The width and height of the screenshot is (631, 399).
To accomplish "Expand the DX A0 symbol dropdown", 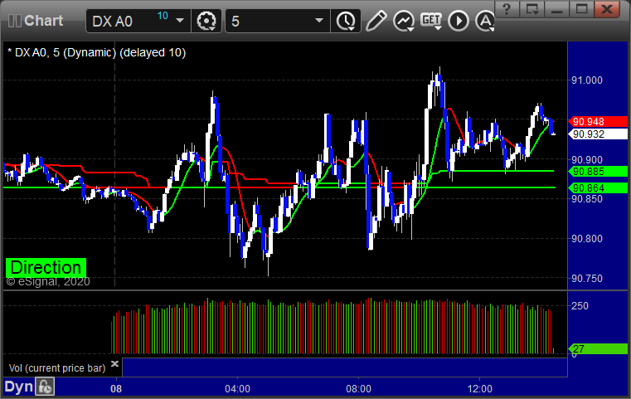I will [180, 21].
